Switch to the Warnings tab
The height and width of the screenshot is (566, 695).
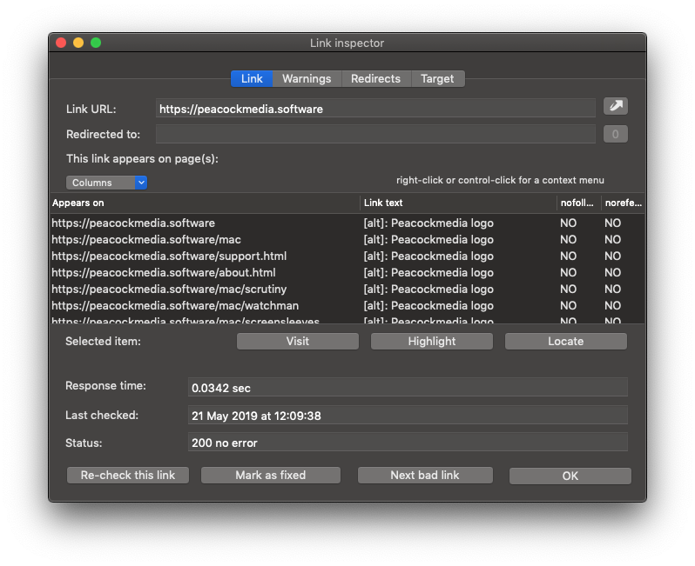coord(307,79)
